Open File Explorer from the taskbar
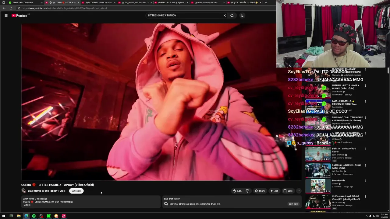This screenshot has height=219, width=390. (x=19, y=216)
